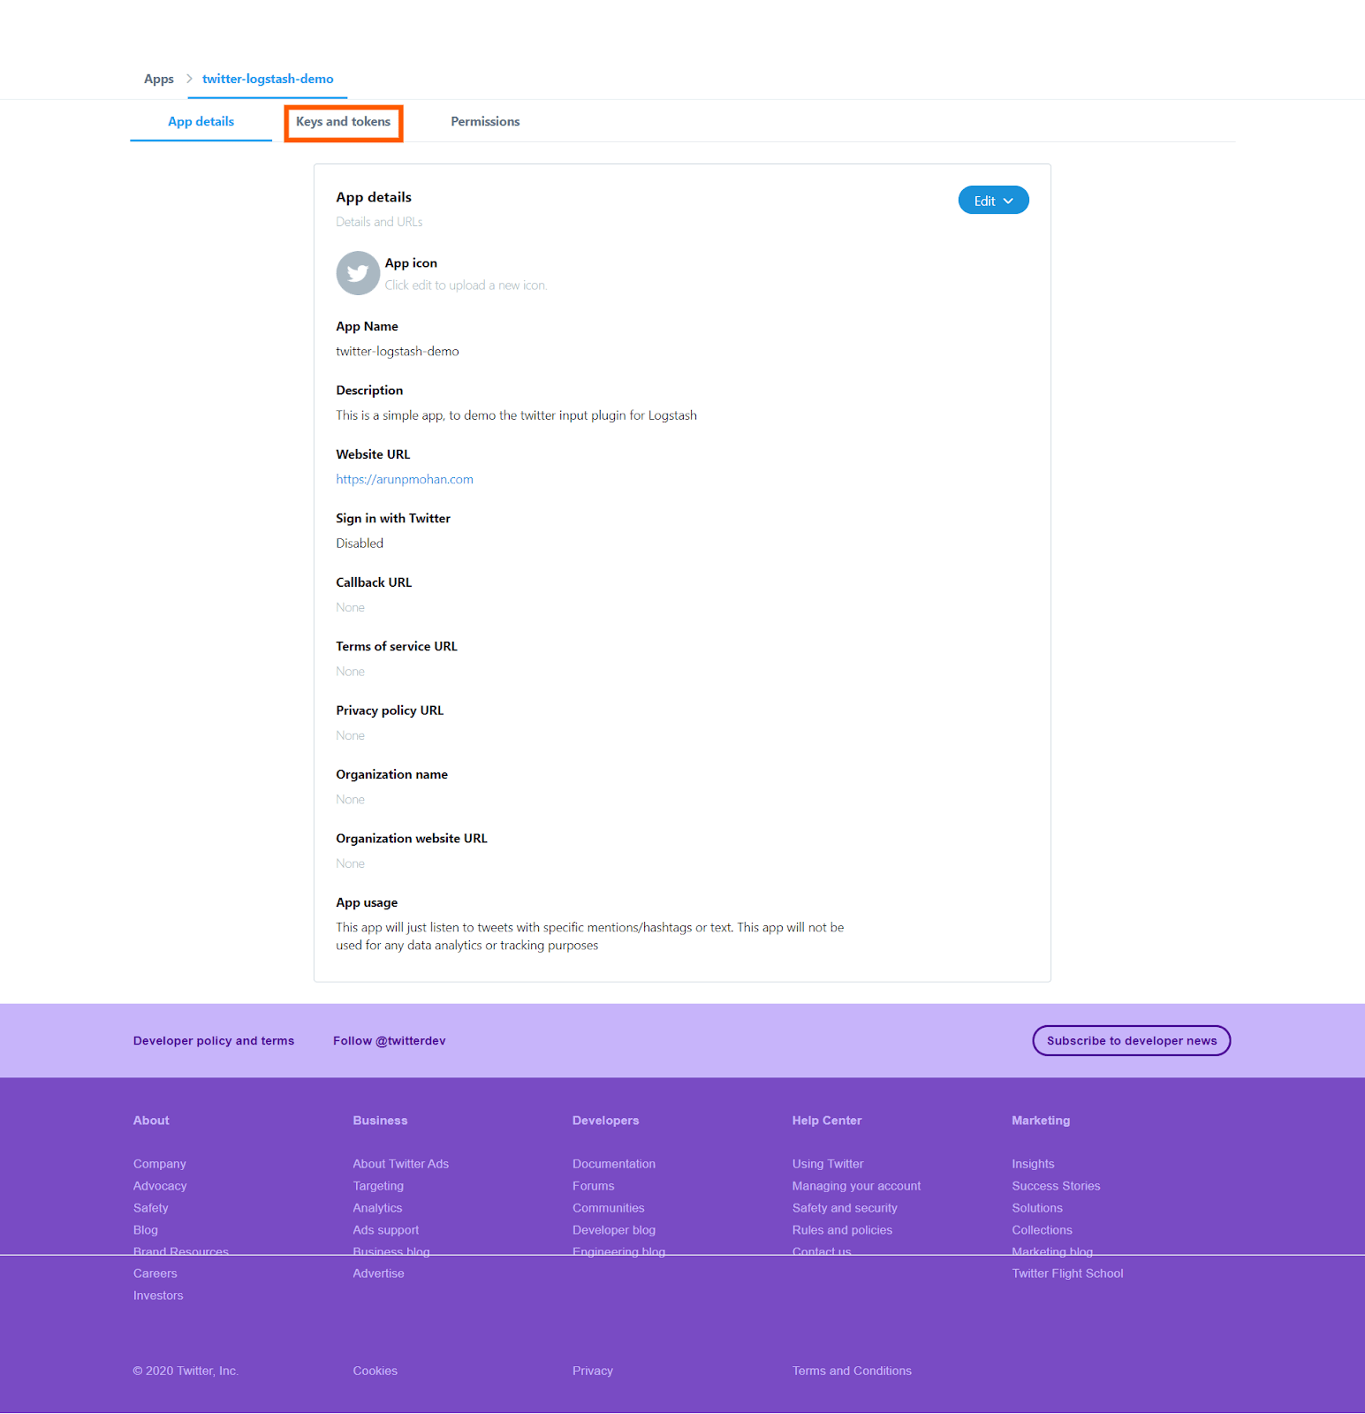This screenshot has width=1365, height=1414.
Task: Open the Company footer link
Action: 160,1164
